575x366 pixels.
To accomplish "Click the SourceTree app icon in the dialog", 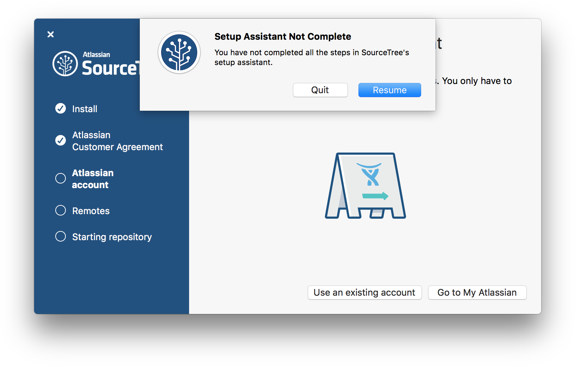I will coord(179,52).
